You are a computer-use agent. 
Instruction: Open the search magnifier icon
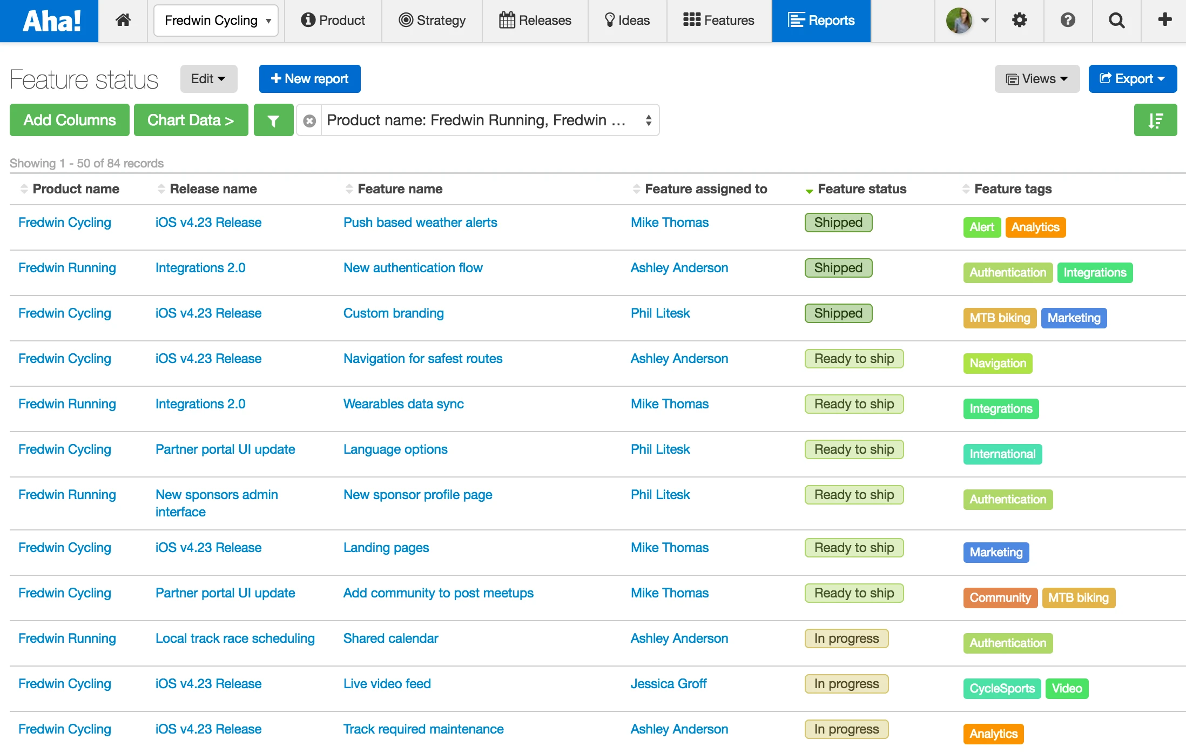tap(1116, 21)
